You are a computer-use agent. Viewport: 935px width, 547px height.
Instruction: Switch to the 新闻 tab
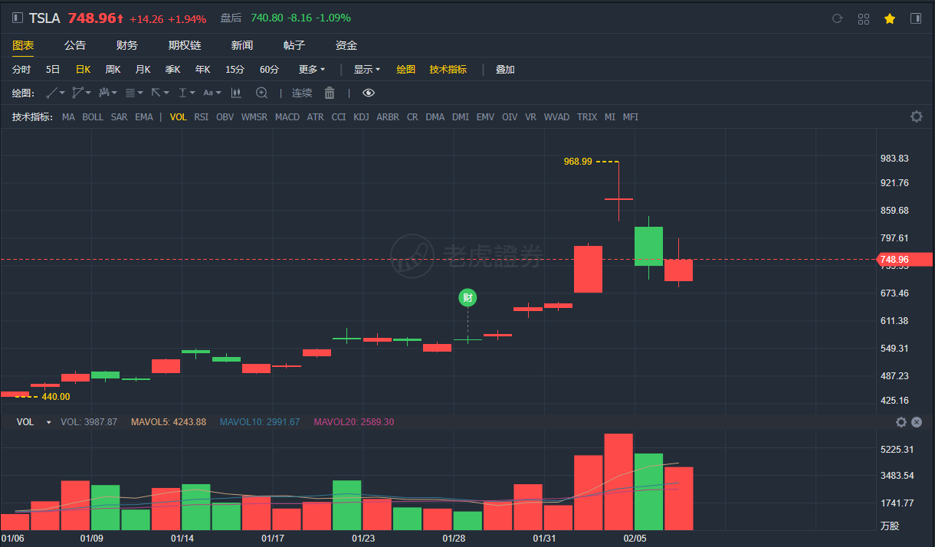pyautogui.click(x=242, y=45)
